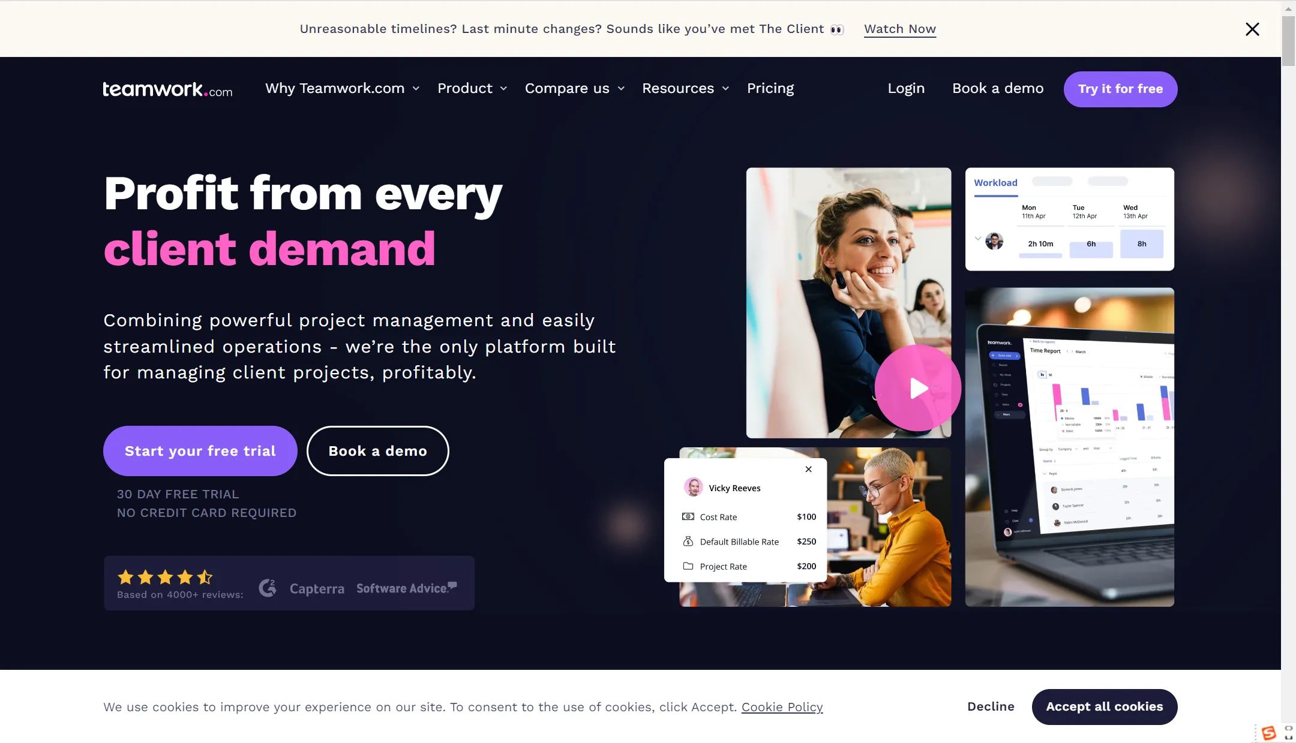
Task: Open the Resources dropdown
Action: coord(685,88)
